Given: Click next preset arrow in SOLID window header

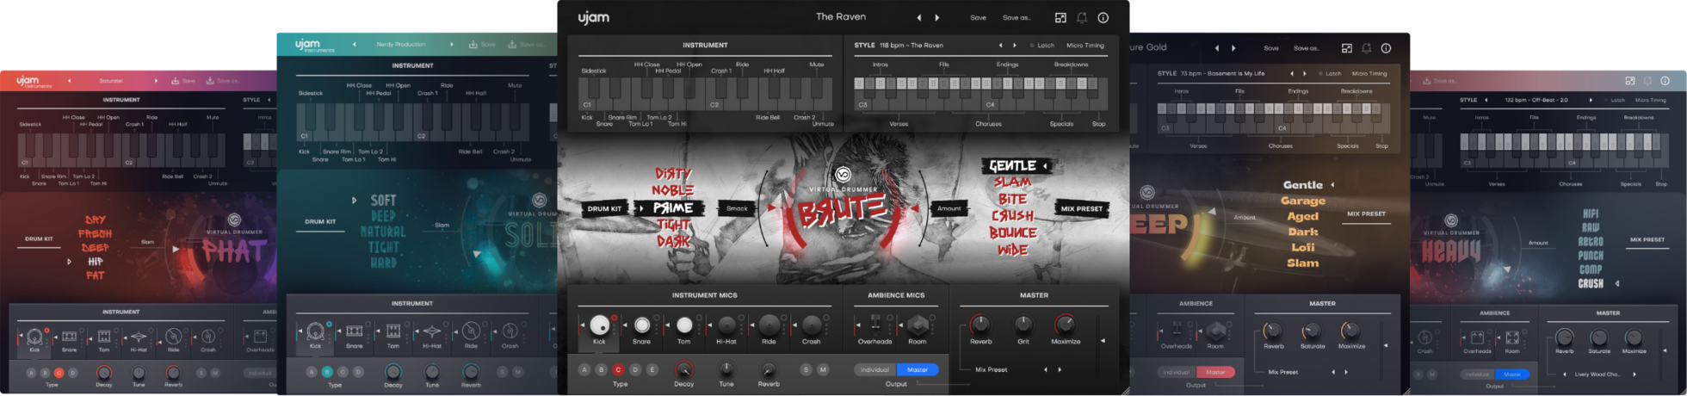Looking at the screenshot, I should coord(452,44).
